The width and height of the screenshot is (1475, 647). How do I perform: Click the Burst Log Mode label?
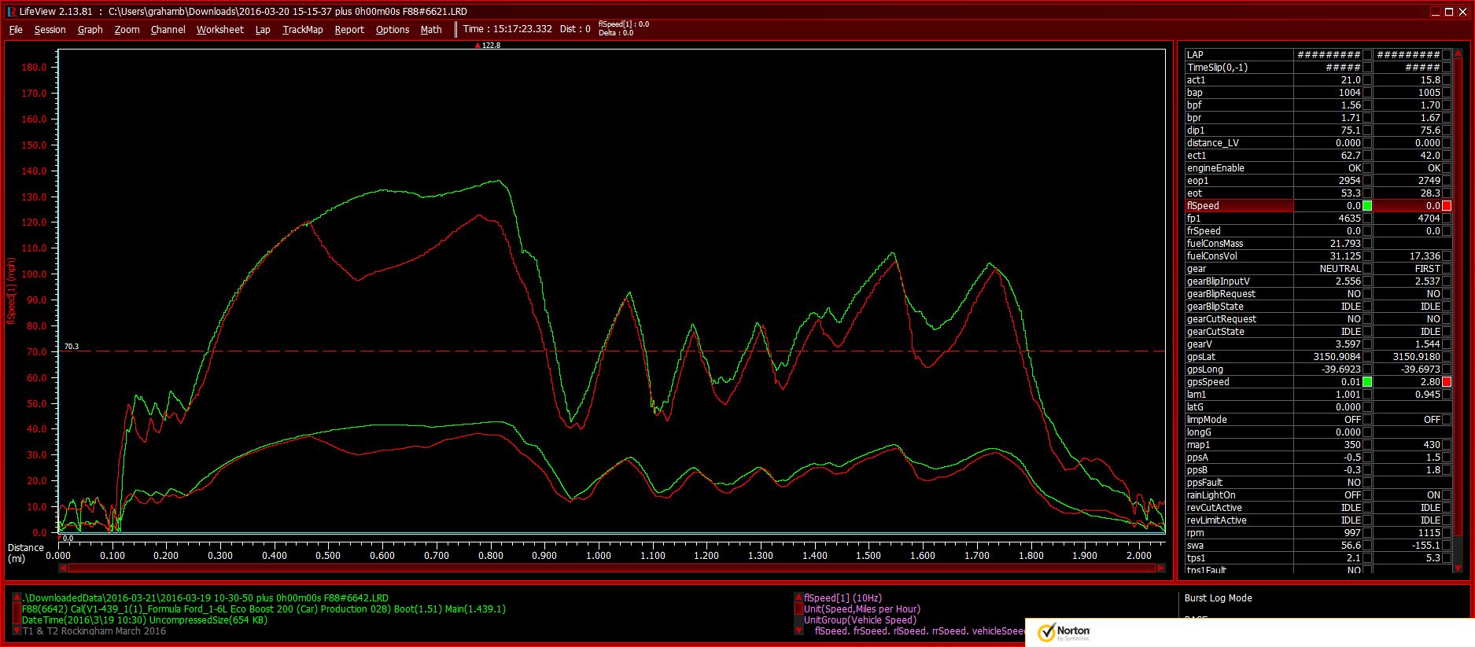click(x=1218, y=598)
